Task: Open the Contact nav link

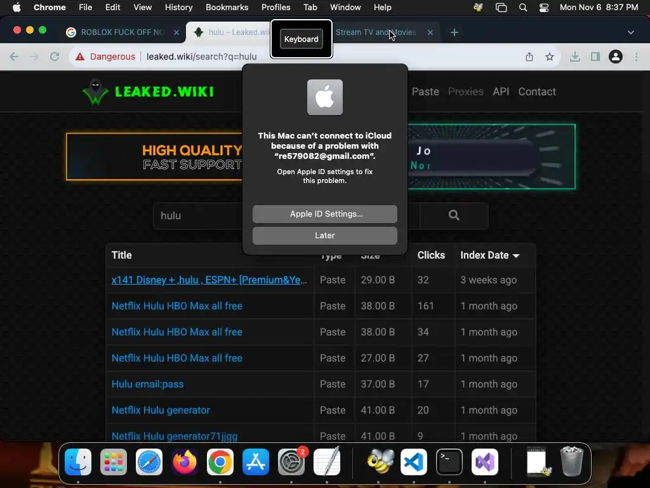Action: coord(537,91)
